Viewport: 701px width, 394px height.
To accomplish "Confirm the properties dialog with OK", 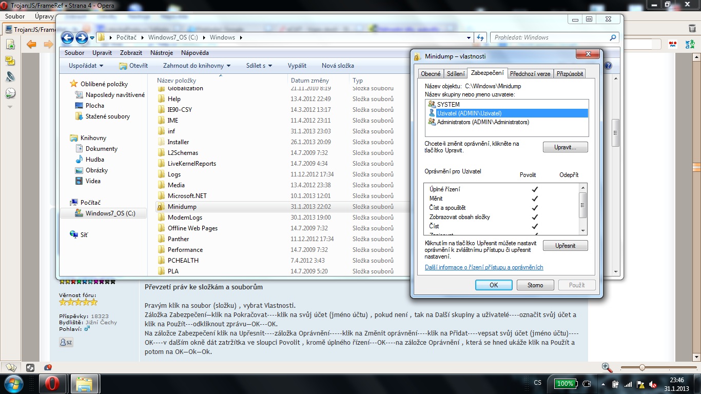I will coord(494,285).
